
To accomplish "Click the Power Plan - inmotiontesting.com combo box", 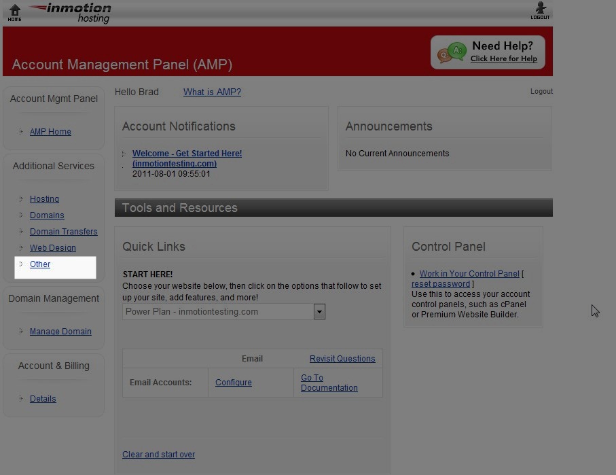I will coord(223,312).
